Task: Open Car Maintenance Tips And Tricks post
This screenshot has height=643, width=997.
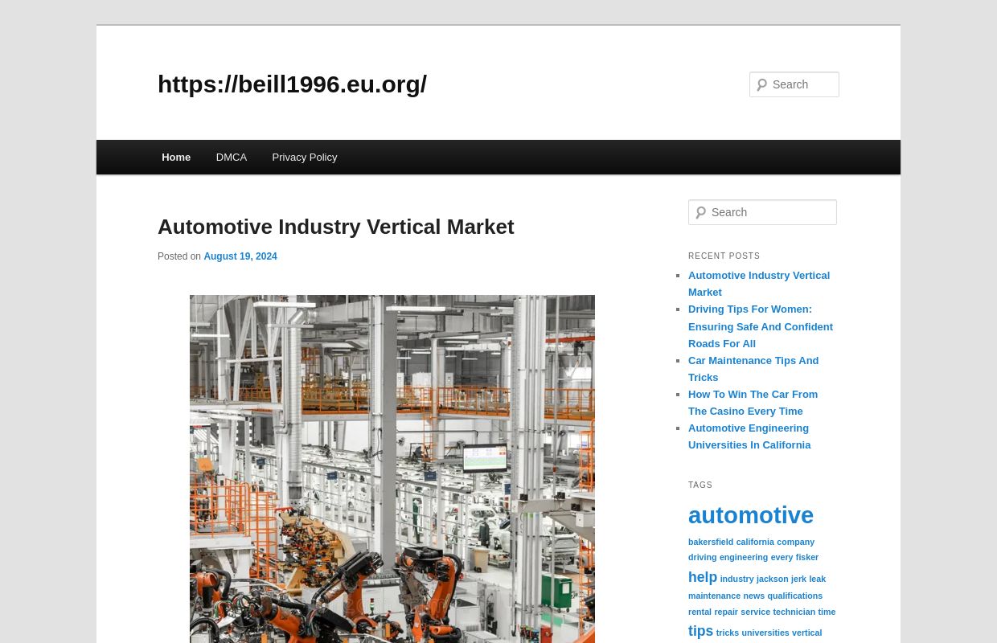Action: point(753,368)
